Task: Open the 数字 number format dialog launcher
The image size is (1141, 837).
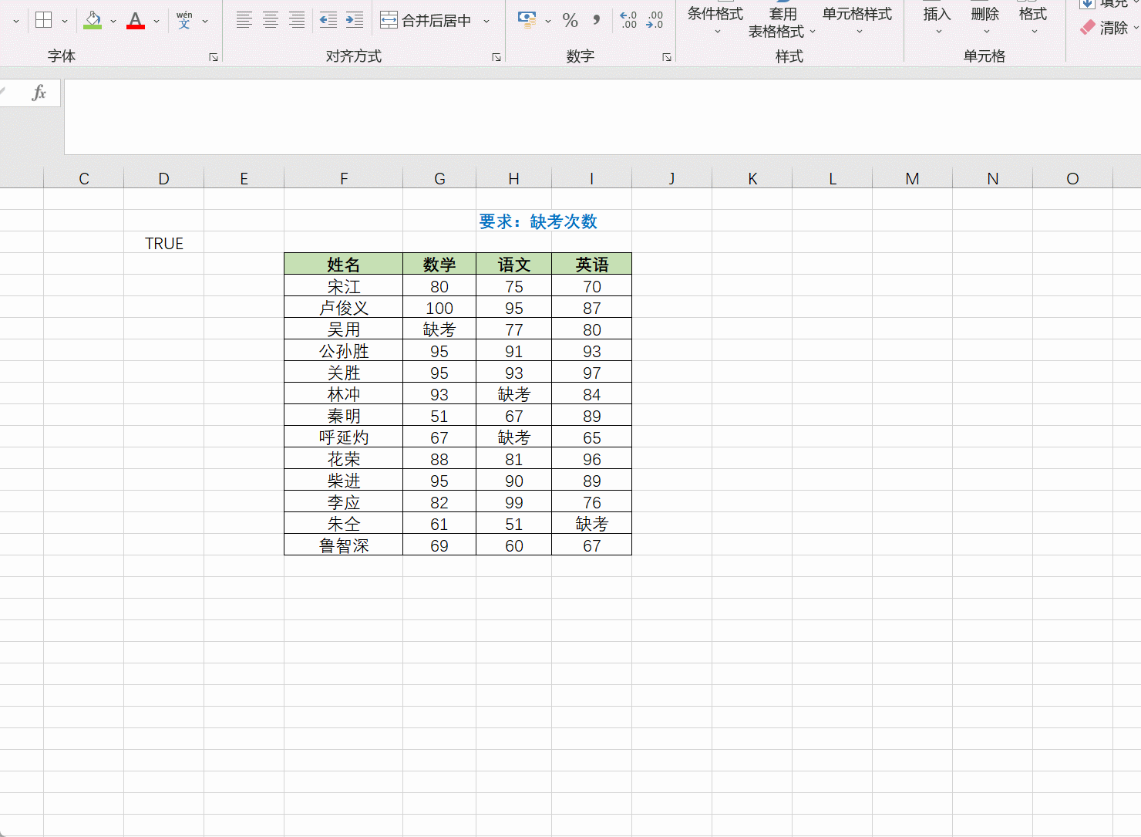Action: pyautogui.click(x=666, y=56)
